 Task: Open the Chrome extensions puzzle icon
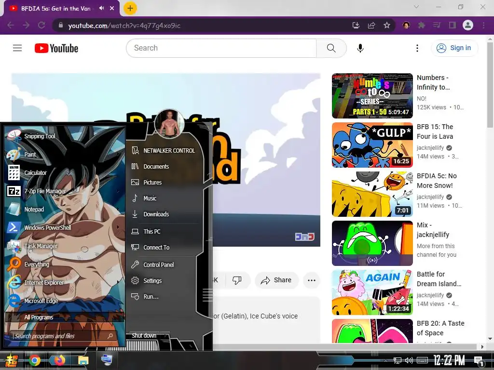pos(421,25)
